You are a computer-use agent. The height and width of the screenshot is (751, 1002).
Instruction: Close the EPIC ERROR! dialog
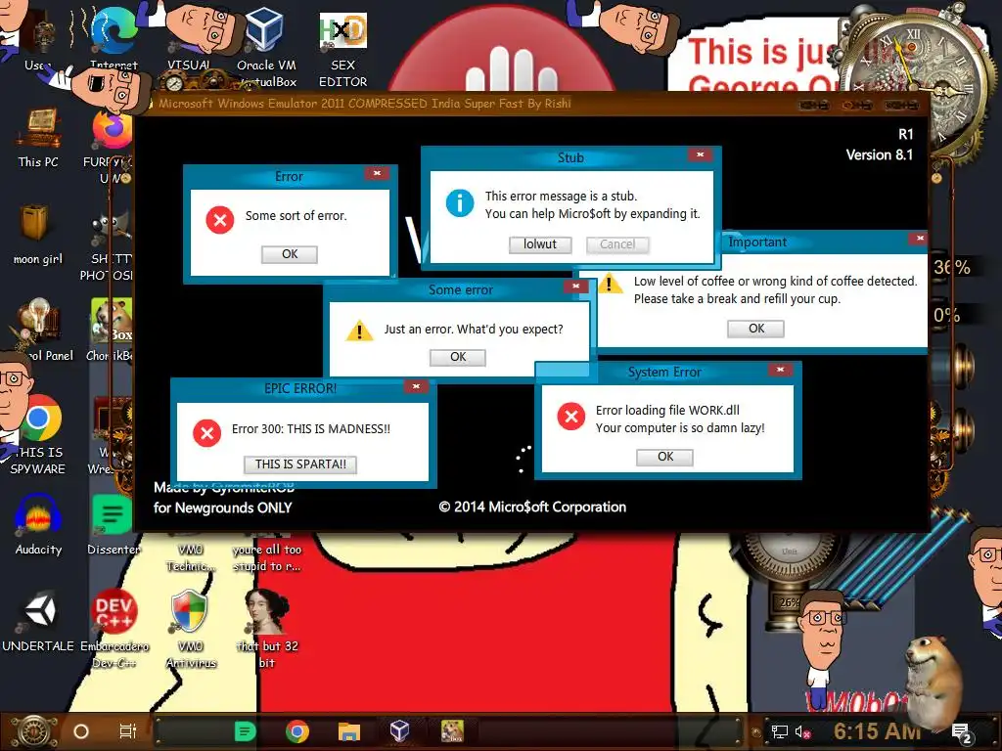point(416,386)
